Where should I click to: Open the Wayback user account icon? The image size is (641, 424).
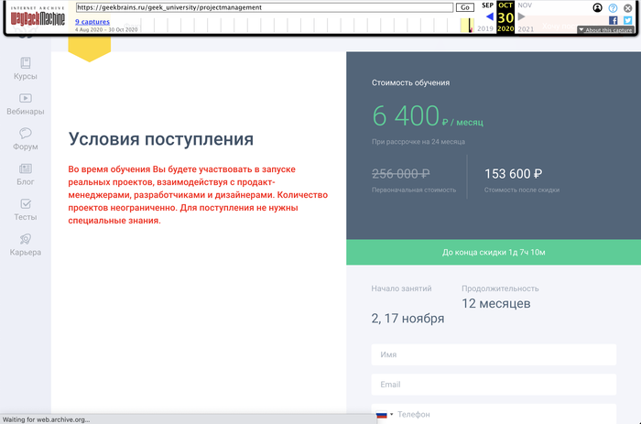(598, 7)
